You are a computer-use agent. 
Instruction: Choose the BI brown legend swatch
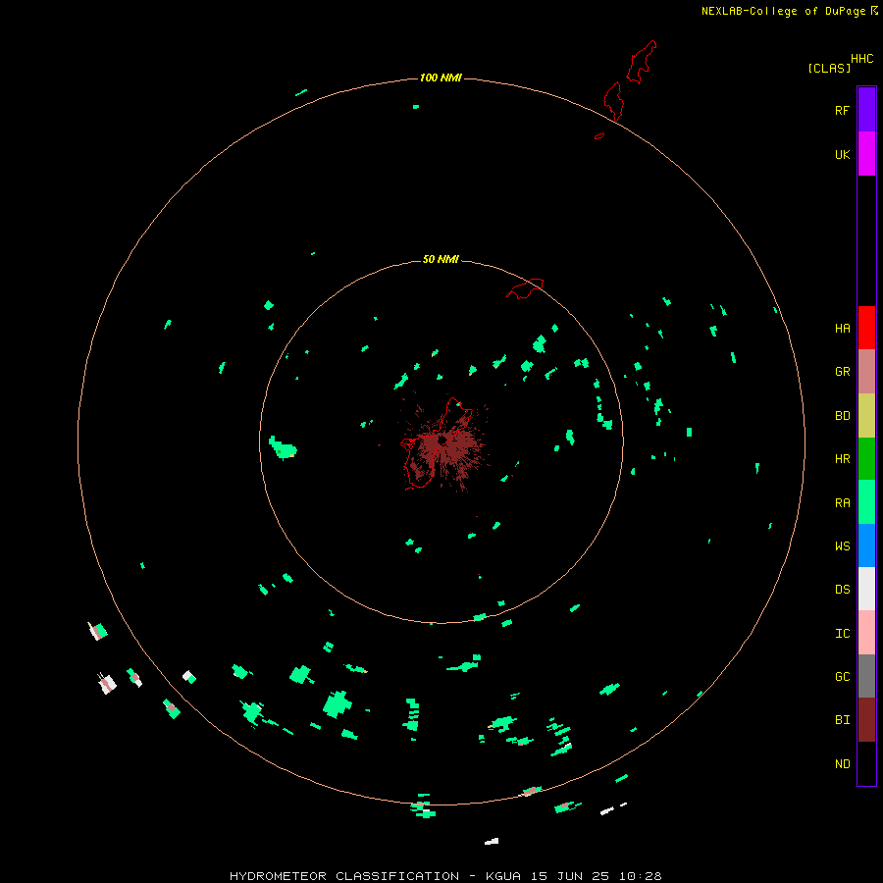[x=866, y=720]
